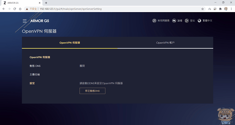Select the 主機名稱 label
The image size is (235, 125).
coord(35,75)
